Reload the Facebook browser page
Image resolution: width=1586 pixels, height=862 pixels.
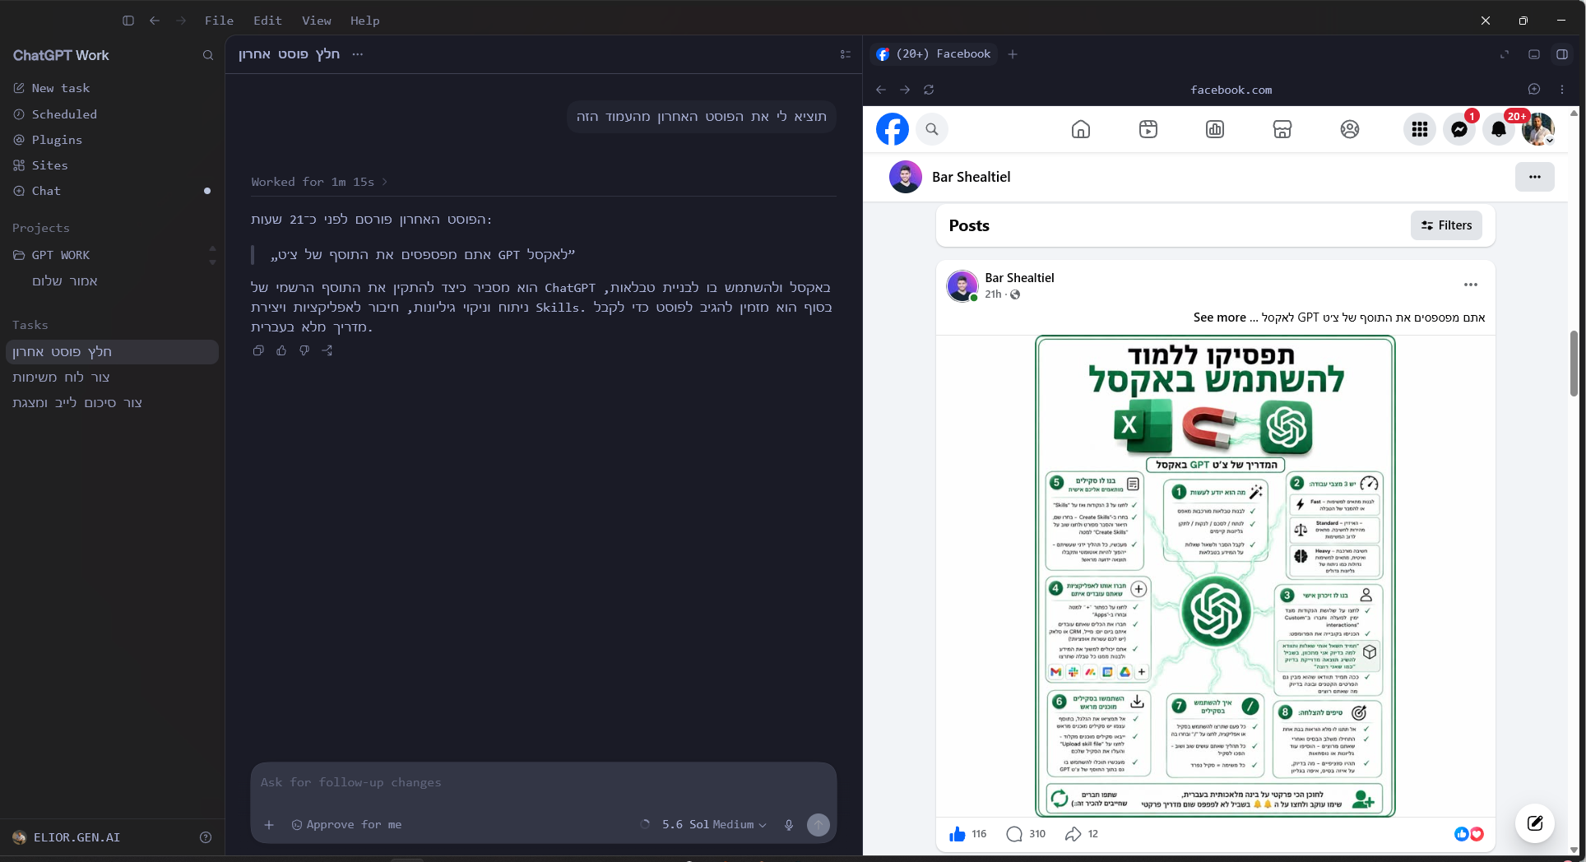coord(929,90)
